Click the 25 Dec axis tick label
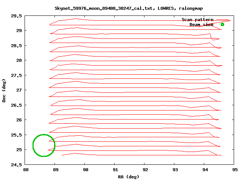This screenshot has width=242, height=181. [19, 150]
